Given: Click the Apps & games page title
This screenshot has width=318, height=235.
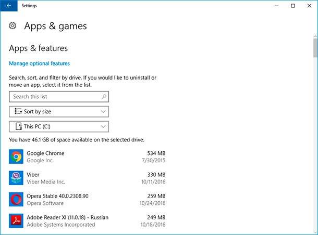Looking at the screenshot, I should [x=55, y=26].
